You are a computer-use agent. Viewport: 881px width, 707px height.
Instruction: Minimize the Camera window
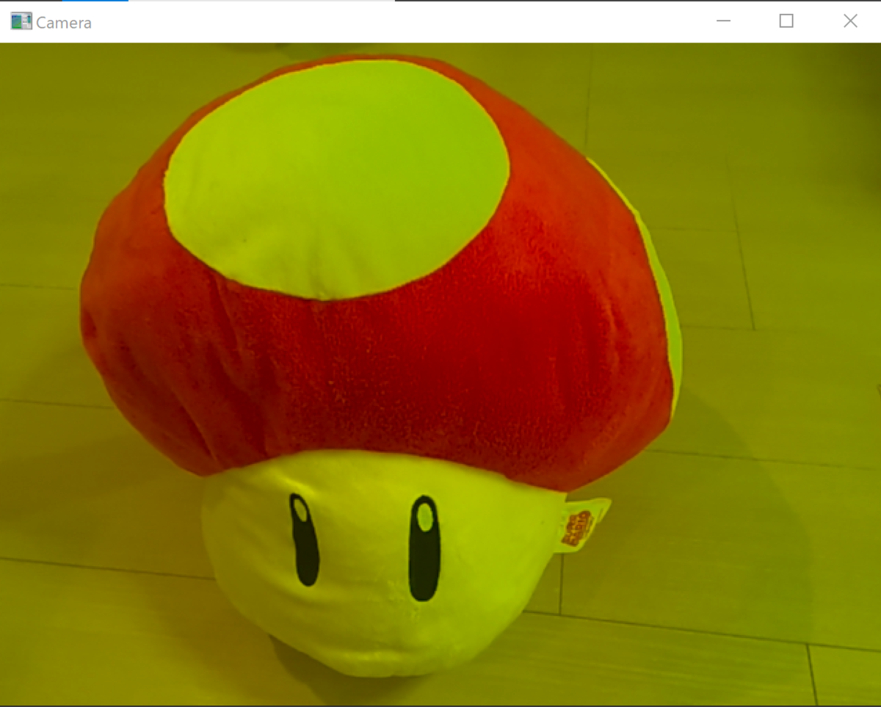click(x=723, y=21)
